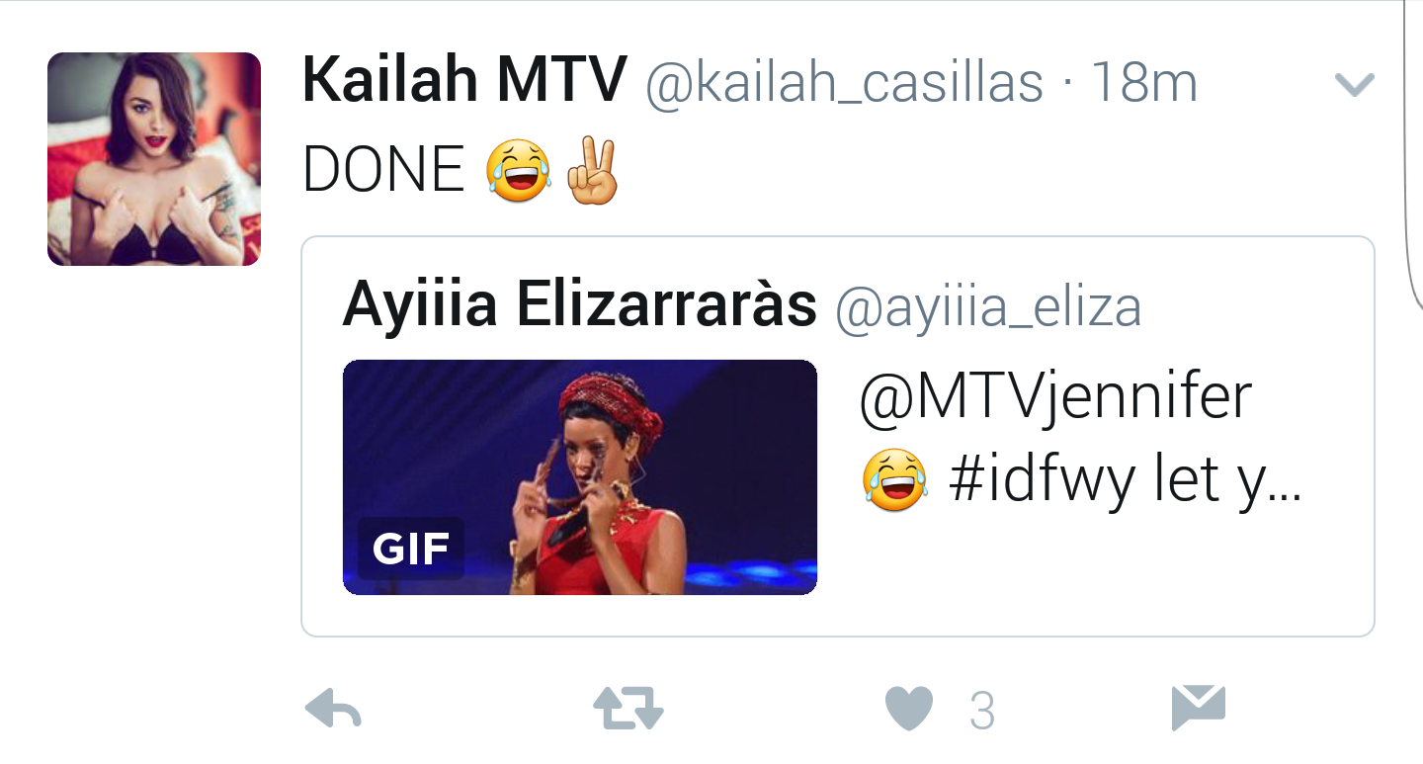The height and width of the screenshot is (764, 1423).
Task: Click the like count number 3
Action: 981,711
